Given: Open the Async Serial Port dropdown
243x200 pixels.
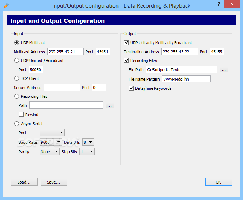Looking at the screenshot, I should click(x=52, y=132).
